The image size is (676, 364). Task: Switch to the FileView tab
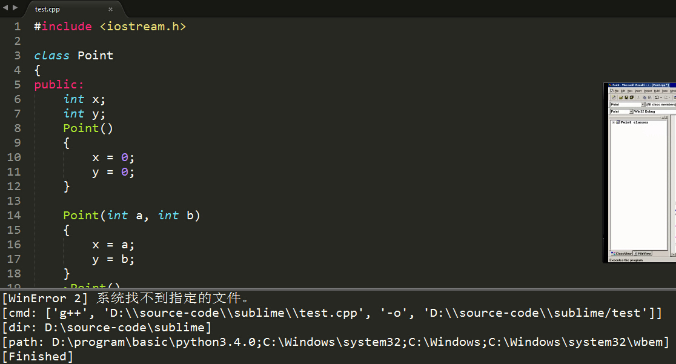coord(643,254)
